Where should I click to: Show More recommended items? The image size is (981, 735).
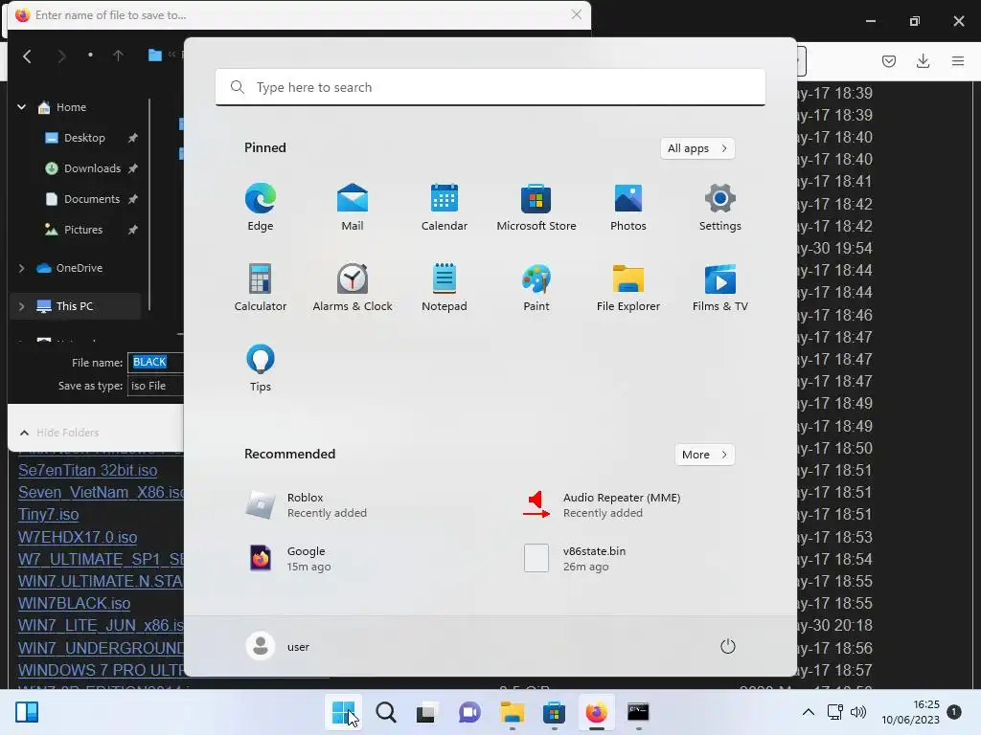704,455
